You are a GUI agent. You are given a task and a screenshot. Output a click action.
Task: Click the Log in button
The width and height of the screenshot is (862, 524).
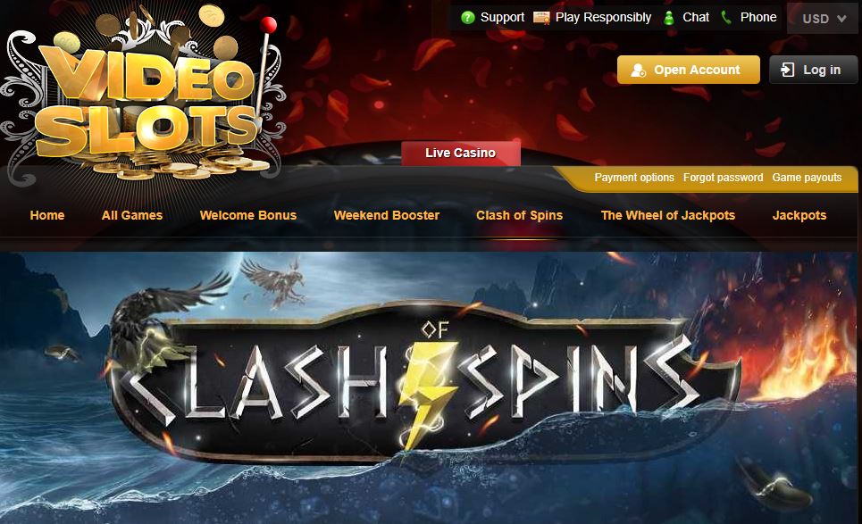click(x=813, y=70)
